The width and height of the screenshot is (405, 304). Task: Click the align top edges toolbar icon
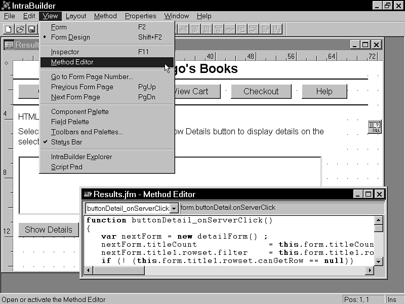coord(195,29)
